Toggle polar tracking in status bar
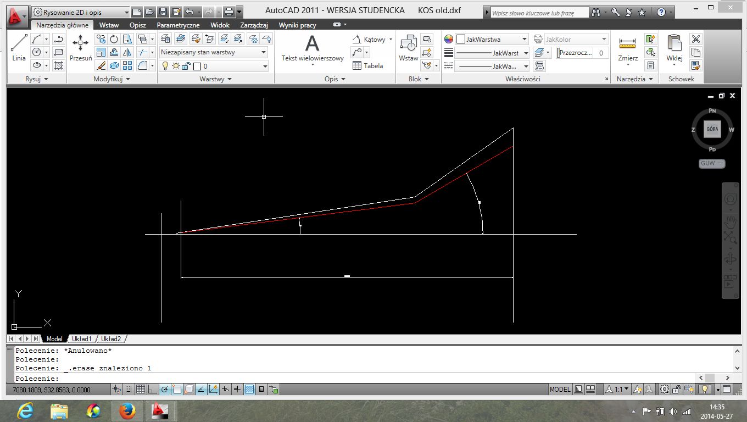 click(x=165, y=390)
